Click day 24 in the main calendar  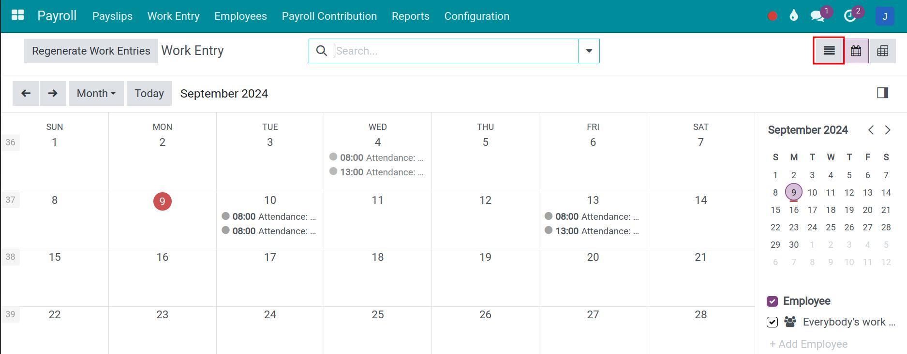[x=270, y=315]
